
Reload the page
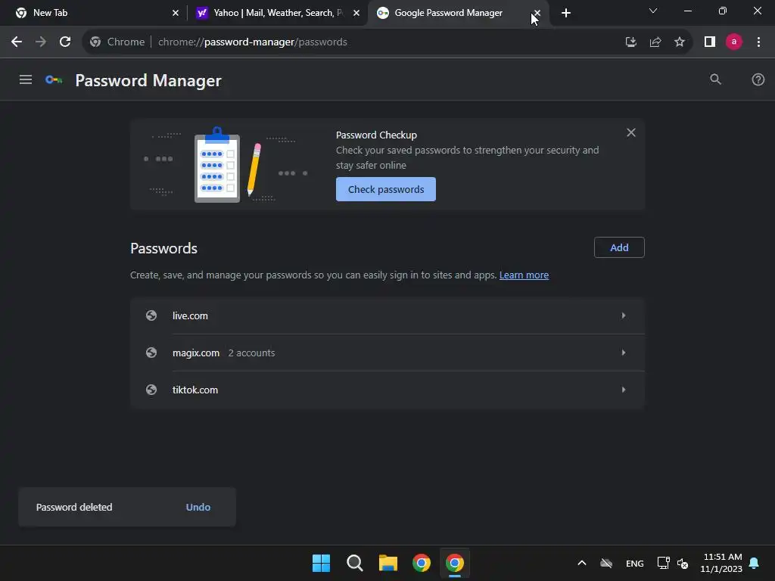pos(65,42)
